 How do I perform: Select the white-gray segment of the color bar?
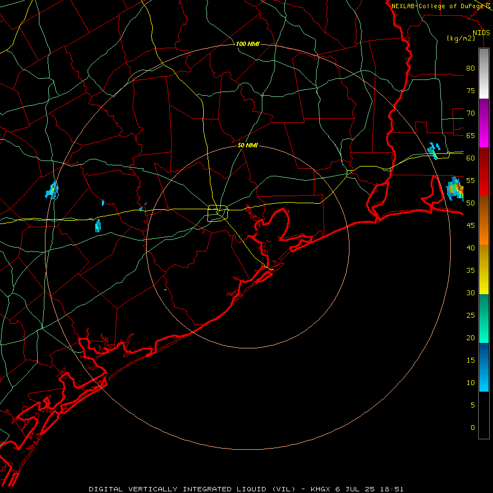(x=484, y=73)
